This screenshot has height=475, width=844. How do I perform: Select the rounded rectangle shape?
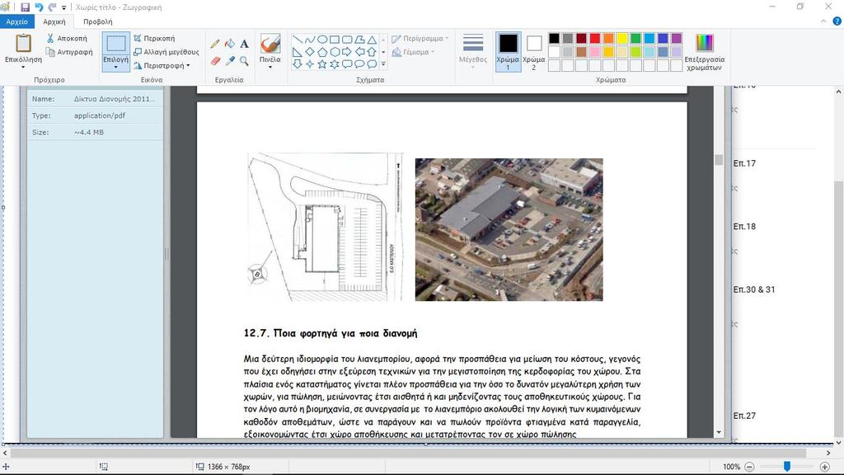pos(347,40)
